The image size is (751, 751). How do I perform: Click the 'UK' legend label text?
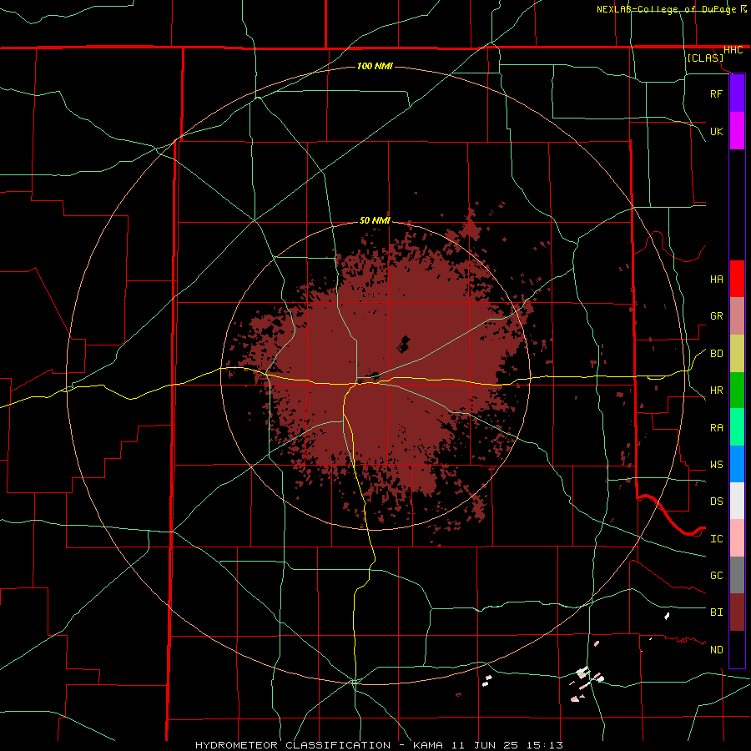717,131
